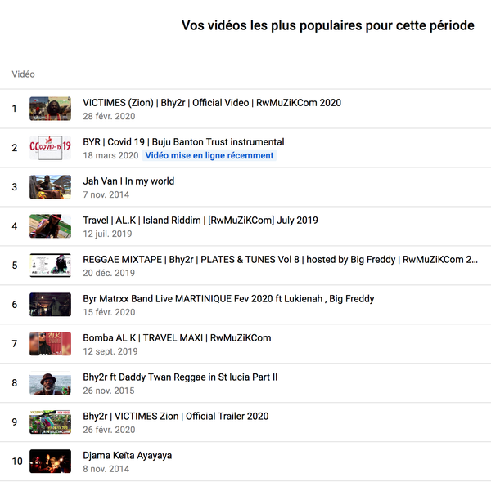
Task: Click 'Bhy2r ft Daddy Twan Reggae' title
Action: click(x=180, y=377)
